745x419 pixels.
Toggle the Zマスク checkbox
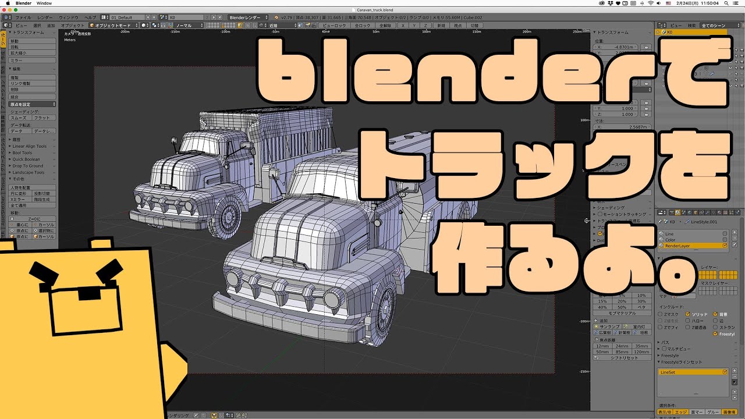tap(661, 314)
